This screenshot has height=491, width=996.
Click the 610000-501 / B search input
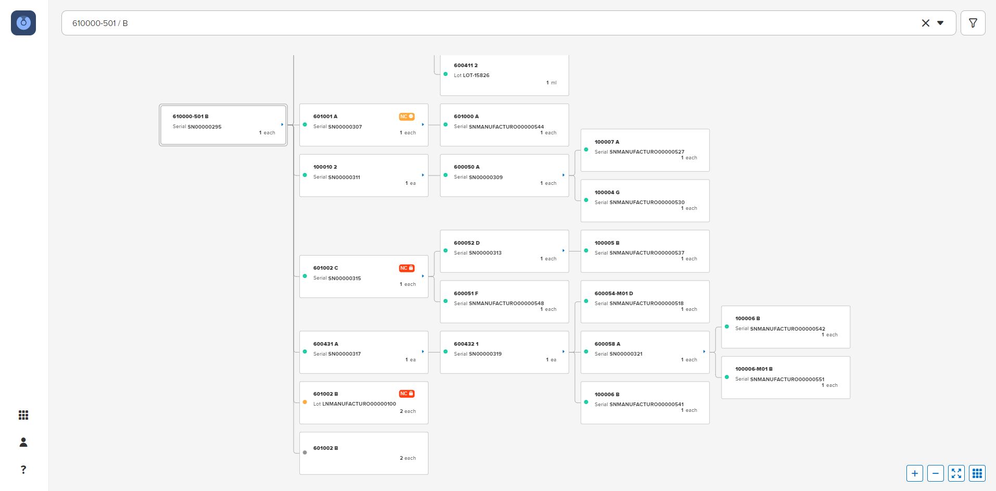click(x=469, y=23)
